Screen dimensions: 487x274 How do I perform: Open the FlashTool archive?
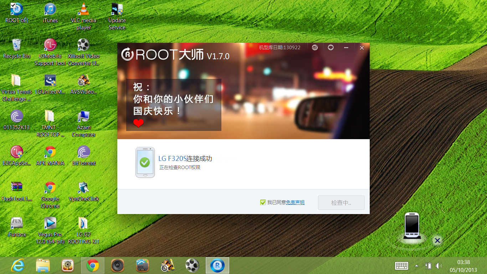point(17,191)
